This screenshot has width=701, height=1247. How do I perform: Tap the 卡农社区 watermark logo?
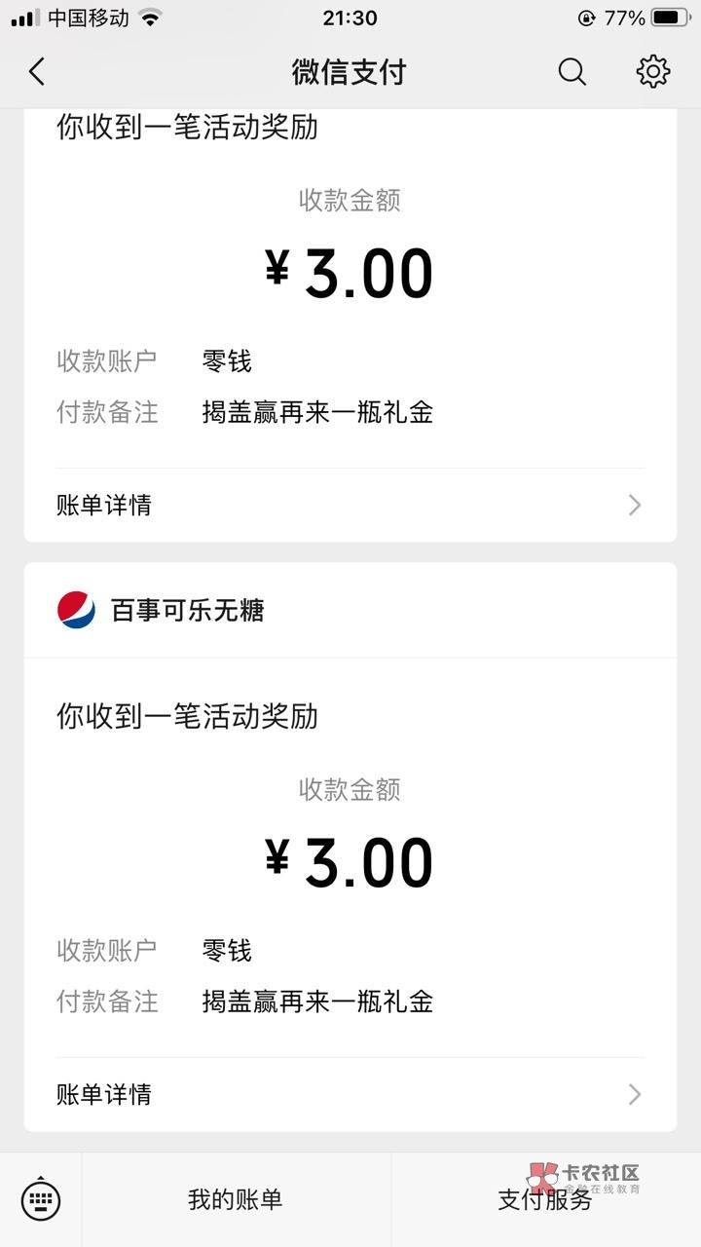(582, 1178)
